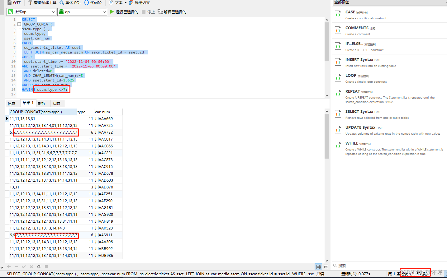Screen dimensions: 447x278
Task: Switch to the 结果 1 tab
Action: (28, 103)
